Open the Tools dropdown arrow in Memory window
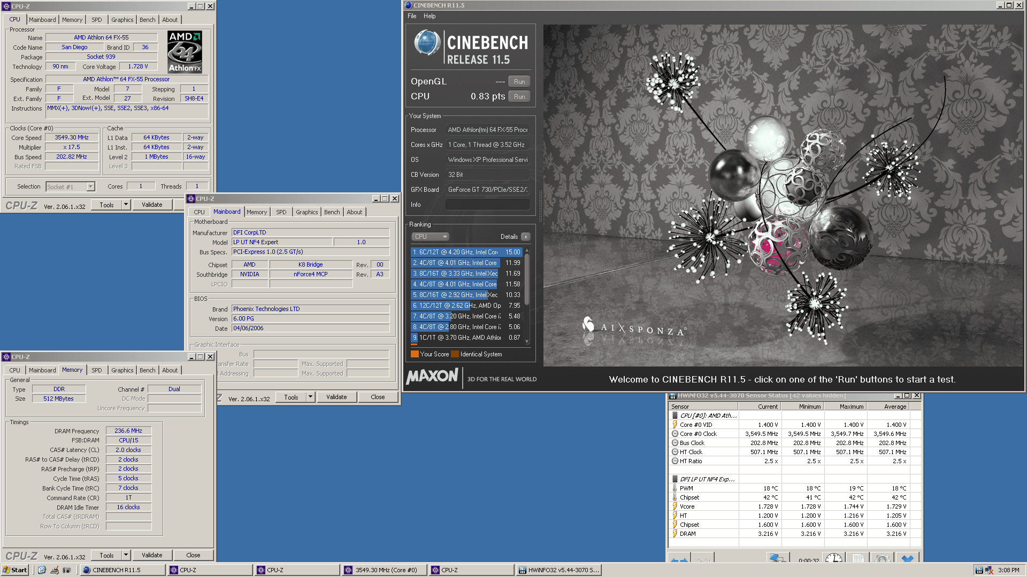Viewport: 1027px width, 577px height. point(126,555)
